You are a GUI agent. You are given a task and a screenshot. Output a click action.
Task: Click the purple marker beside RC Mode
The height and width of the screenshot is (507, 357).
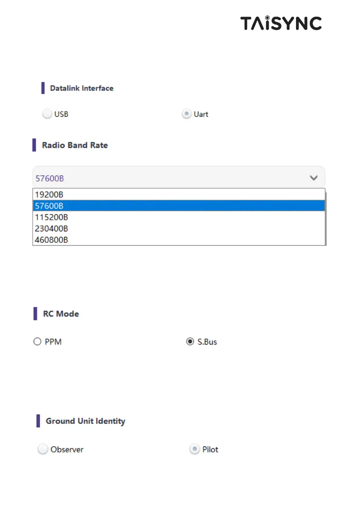[35, 314]
